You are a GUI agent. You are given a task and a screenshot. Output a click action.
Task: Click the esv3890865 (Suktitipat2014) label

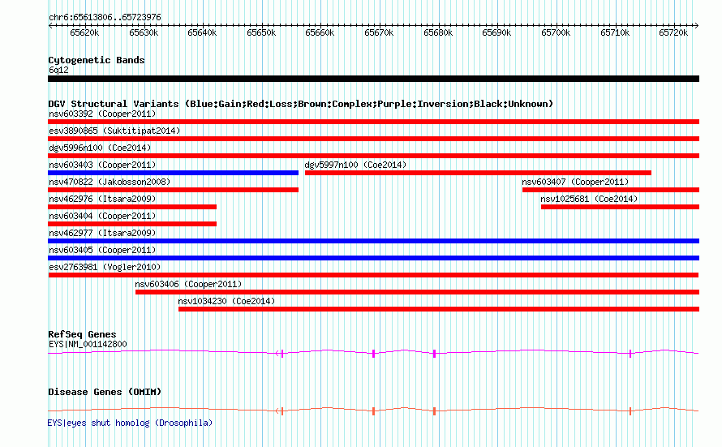[x=114, y=131]
